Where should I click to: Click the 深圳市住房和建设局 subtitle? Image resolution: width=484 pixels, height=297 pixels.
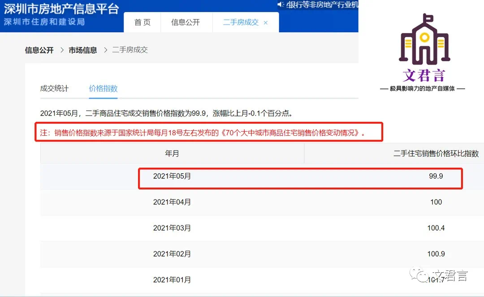pos(44,22)
